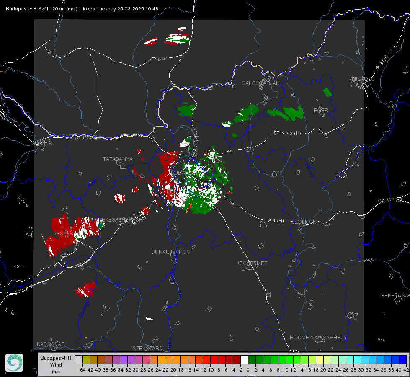Click the swirl logo icon beside the legend
Image resolution: width=410 pixels, height=377 pixels.
pos(14,363)
